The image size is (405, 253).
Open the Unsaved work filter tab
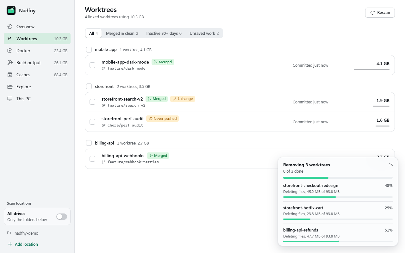[x=204, y=33]
